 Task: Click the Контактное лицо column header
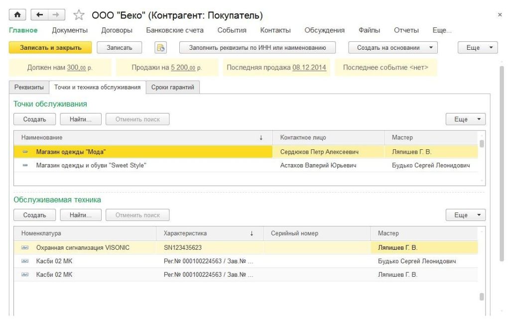(329, 137)
